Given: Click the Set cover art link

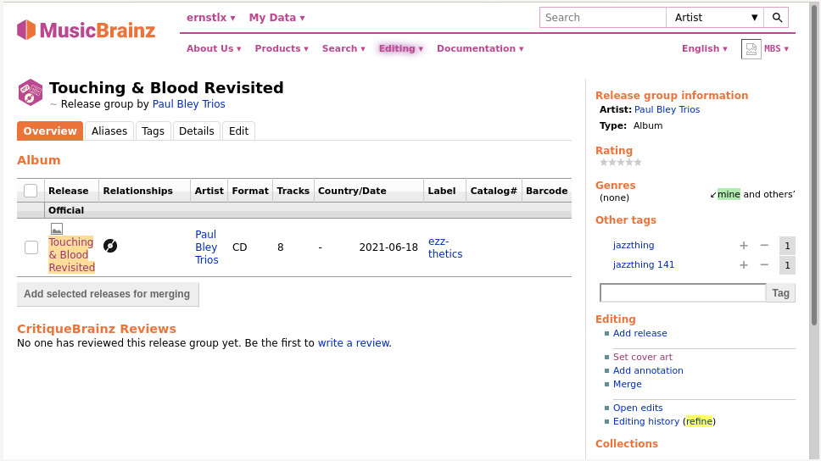Looking at the screenshot, I should (x=642, y=357).
